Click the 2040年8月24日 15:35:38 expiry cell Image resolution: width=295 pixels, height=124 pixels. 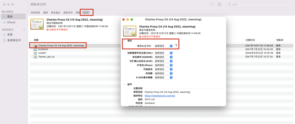pyautogui.click(x=259, y=53)
